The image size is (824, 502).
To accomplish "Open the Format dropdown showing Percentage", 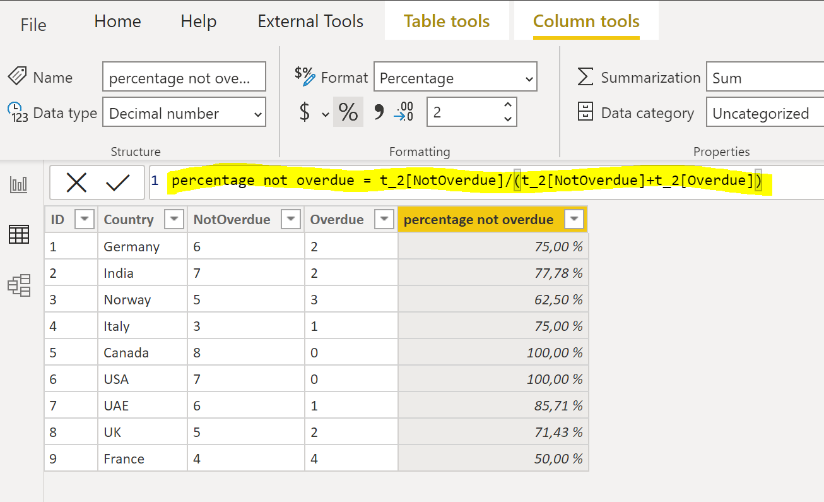I will click(456, 78).
